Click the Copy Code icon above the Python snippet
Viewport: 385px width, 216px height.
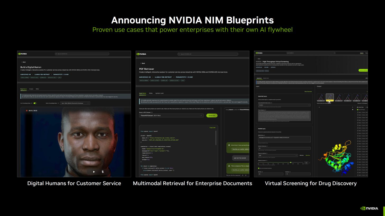(212, 128)
